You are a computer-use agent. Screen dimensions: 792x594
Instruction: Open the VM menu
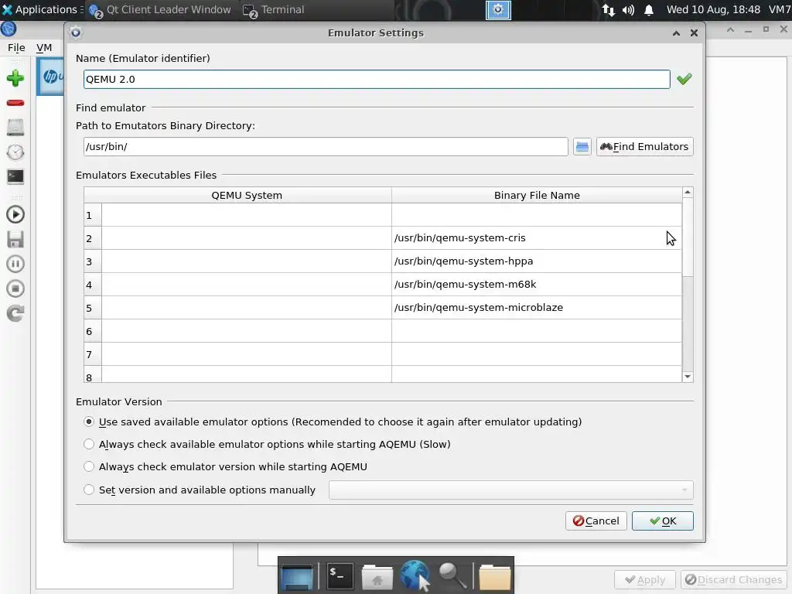coord(44,47)
